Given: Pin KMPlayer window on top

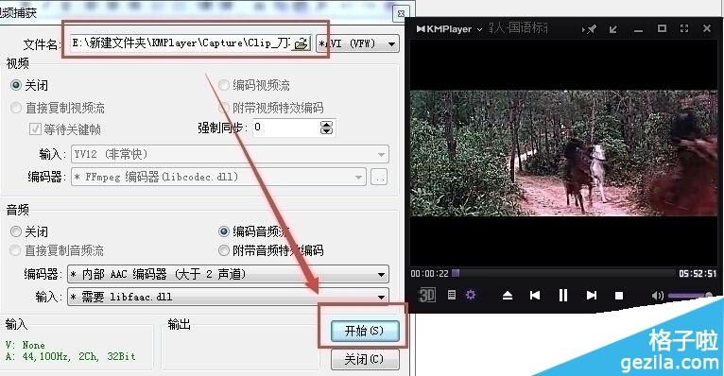Looking at the screenshot, I should click(590, 29).
